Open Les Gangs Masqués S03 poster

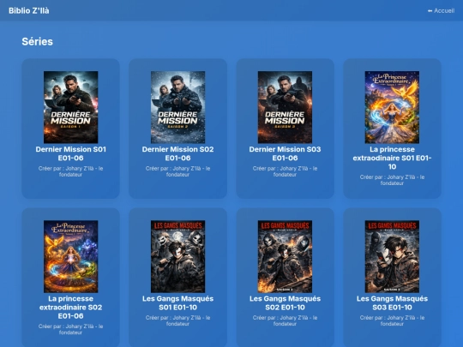[392, 256]
